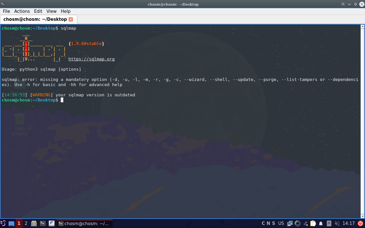
Task: Click the network monitor icon in the tray
Action: 290,223
